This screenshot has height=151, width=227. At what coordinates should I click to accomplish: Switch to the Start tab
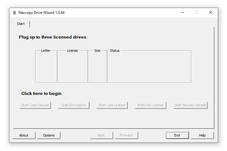click(x=21, y=24)
